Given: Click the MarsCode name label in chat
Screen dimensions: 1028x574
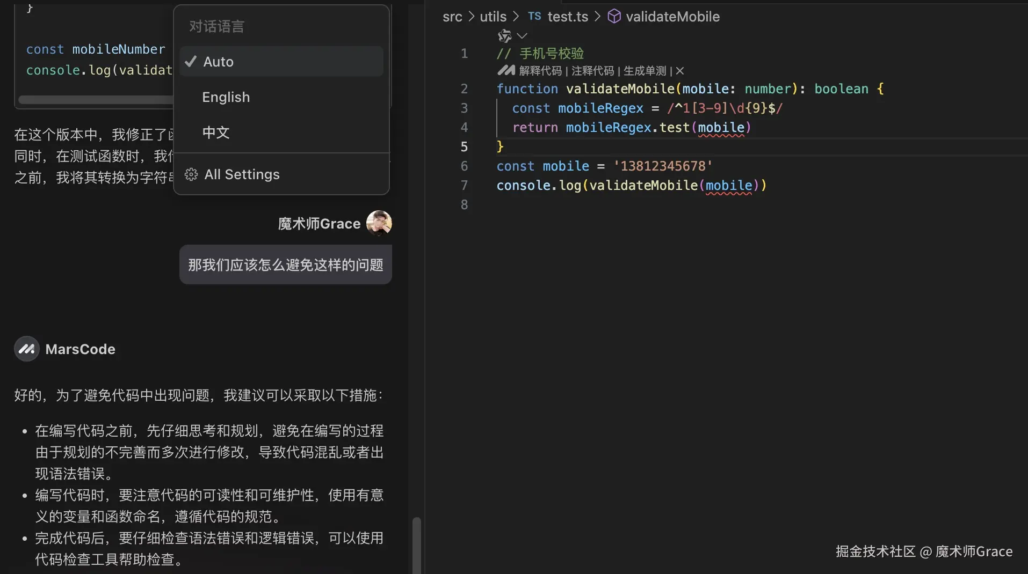Looking at the screenshot, I should [81, 349].
